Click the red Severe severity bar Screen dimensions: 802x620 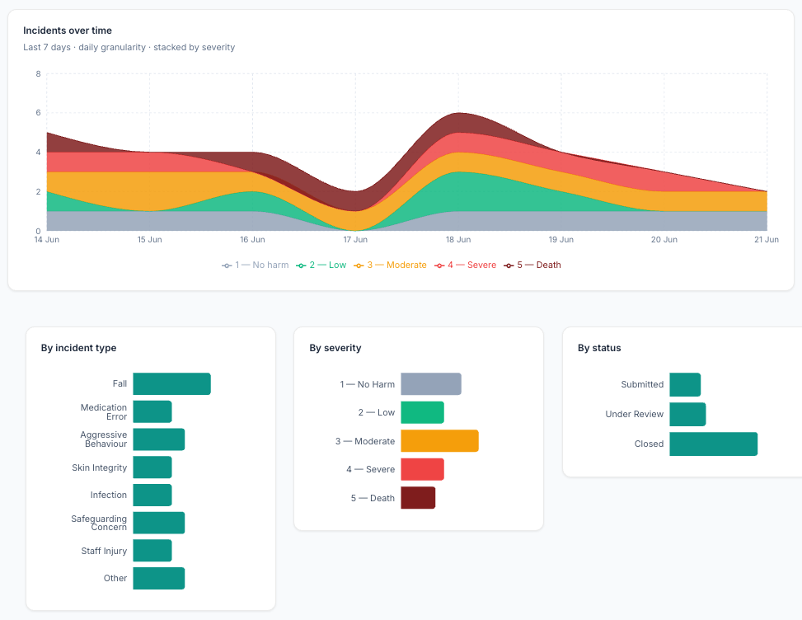click(x=423, y=469)
